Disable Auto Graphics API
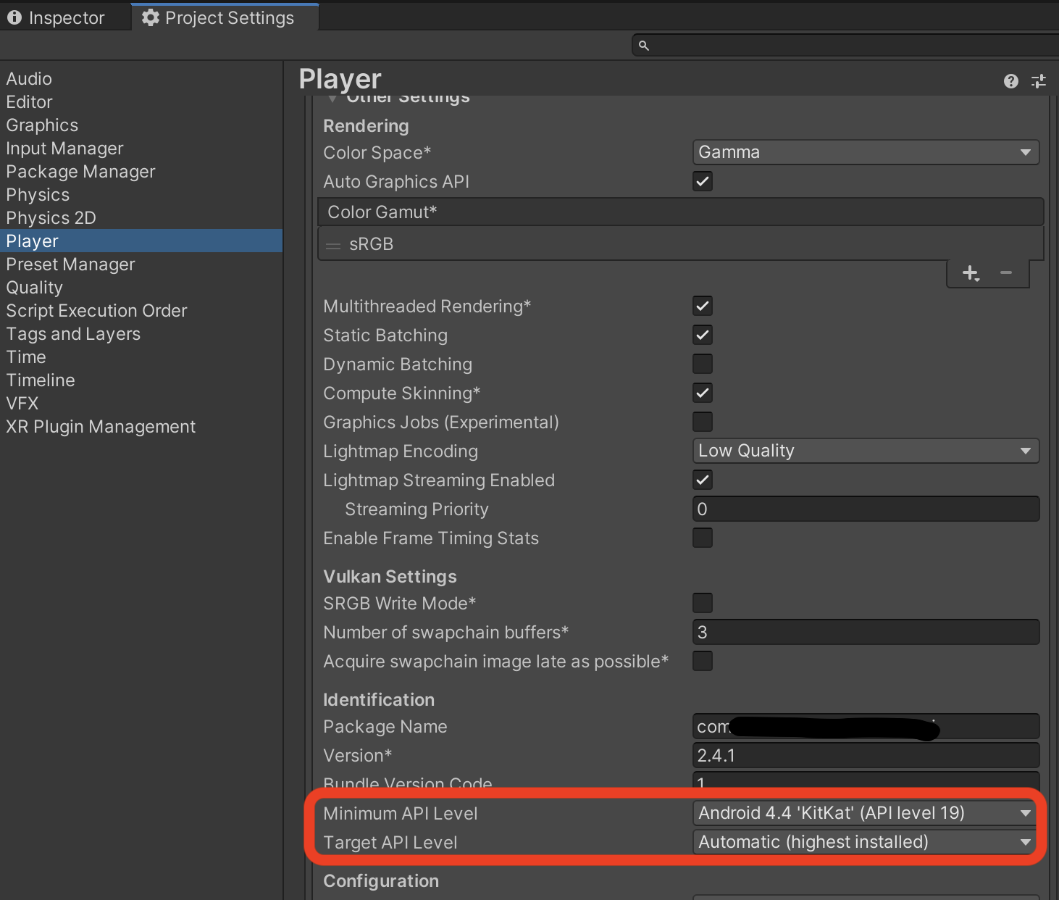 pyautogui.click(x=702, y=181)
